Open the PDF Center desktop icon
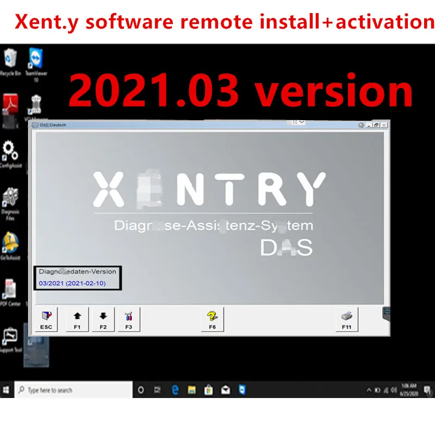Viewport: 435px width, 435px height. (10, 293)
